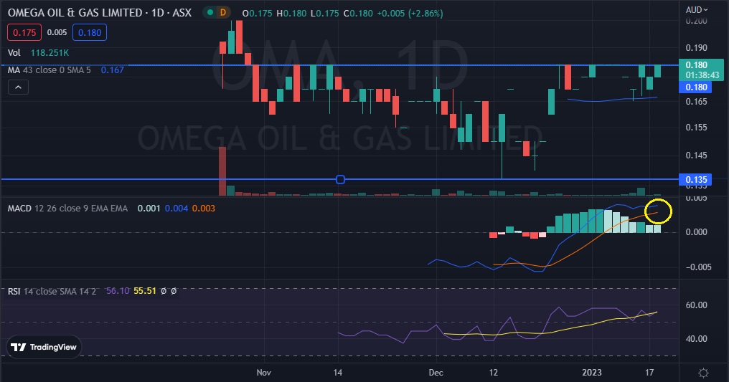Click the MA value 0.167

click(113, 70)
